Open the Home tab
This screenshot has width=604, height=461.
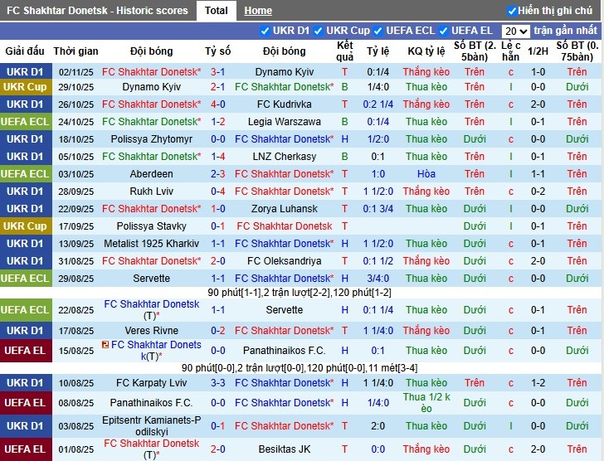[x=258, y=11]
